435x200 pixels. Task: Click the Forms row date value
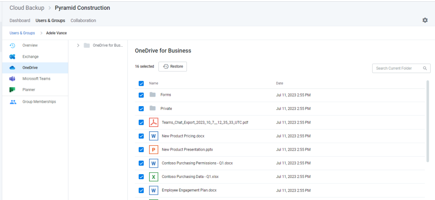[293, 95]
